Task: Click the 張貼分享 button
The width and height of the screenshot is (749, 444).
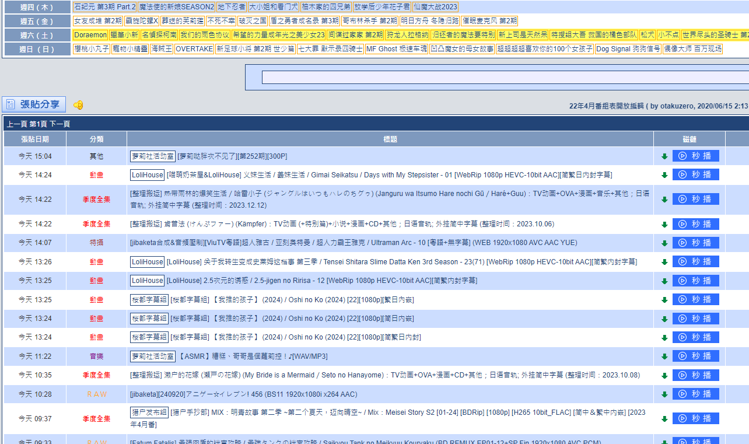Action: [x=34, y=104]
